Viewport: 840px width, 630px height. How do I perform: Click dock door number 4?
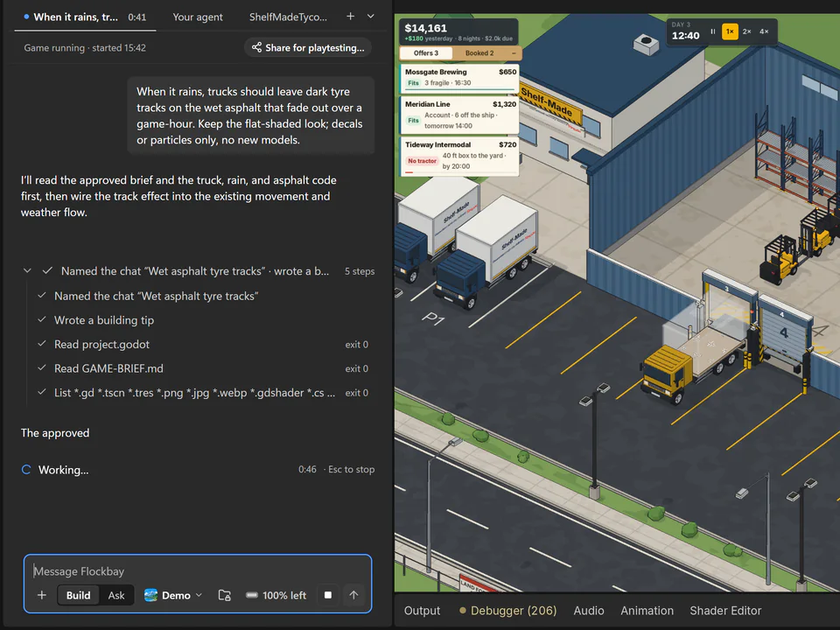pos(783,332)
